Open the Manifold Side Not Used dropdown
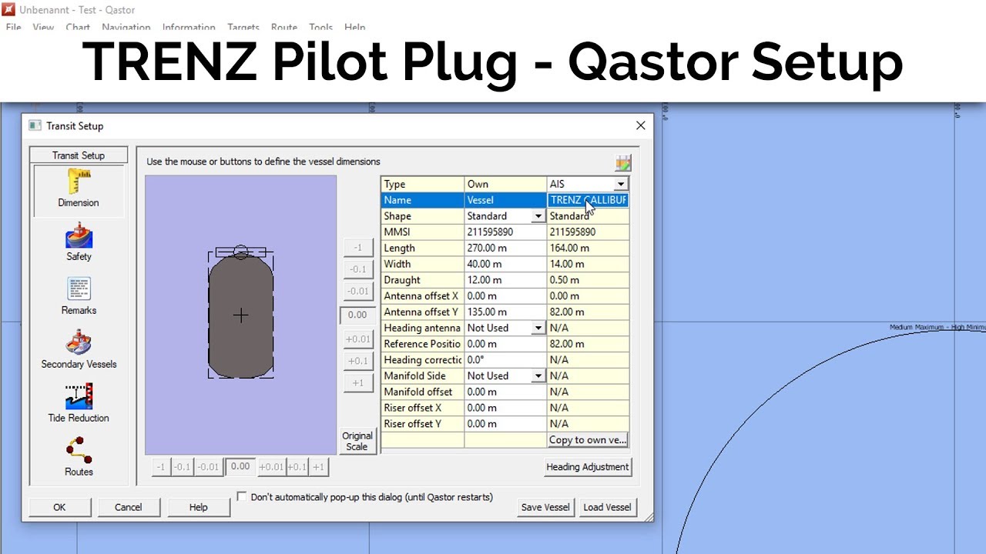The image size is (986, 554). click(538, 375)
